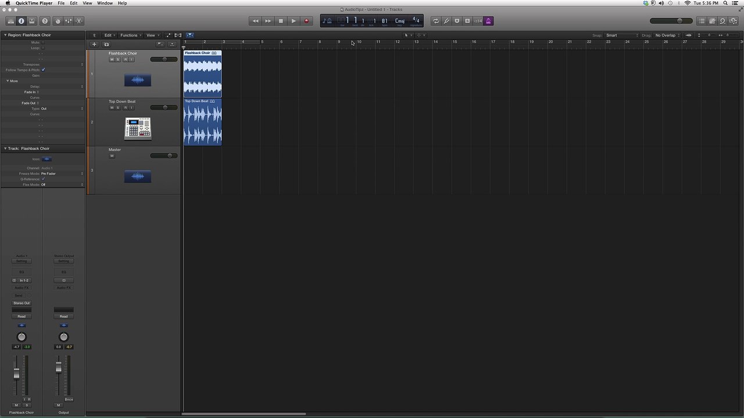Open the Library panel icon

coord(10,21)
